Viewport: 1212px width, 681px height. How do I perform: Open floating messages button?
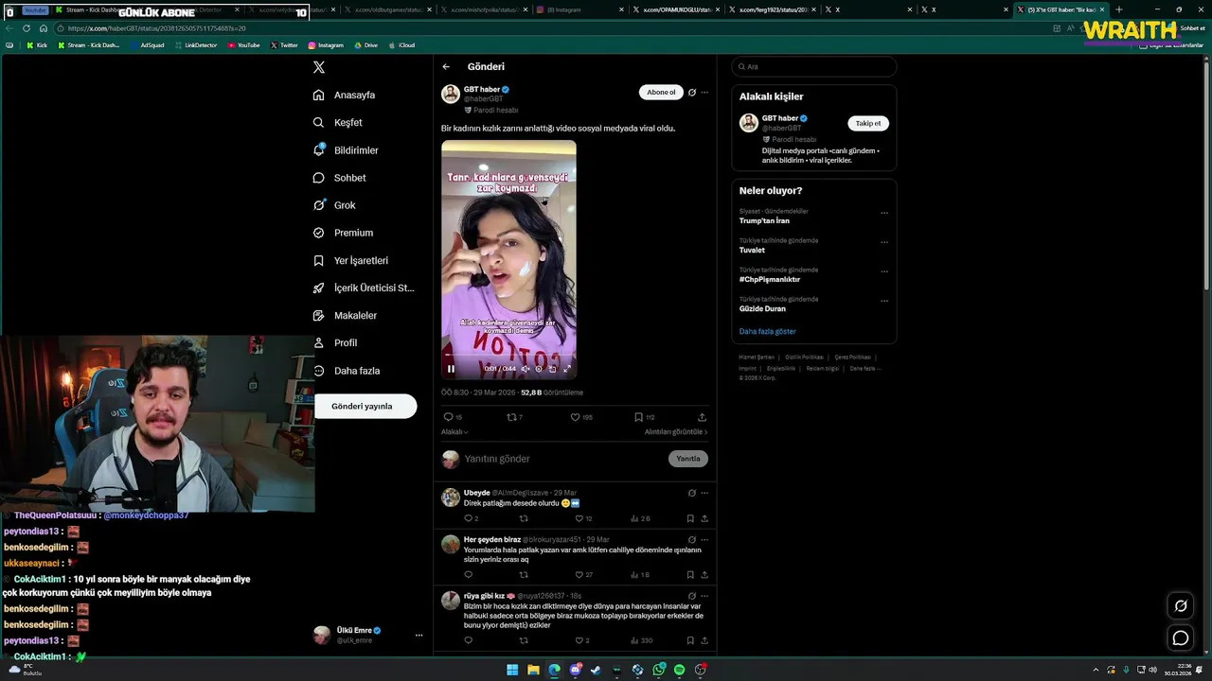1181,638
